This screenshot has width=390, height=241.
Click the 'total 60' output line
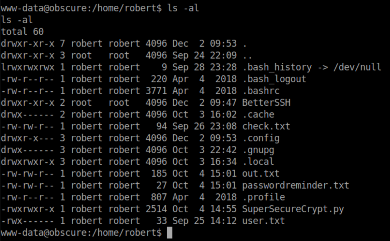pos(22,32)
